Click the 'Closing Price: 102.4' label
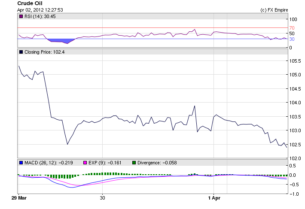 45,52
